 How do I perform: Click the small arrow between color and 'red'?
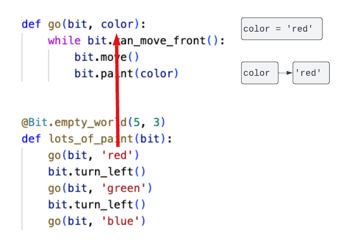pyautogui.click(x=285, y=73)
